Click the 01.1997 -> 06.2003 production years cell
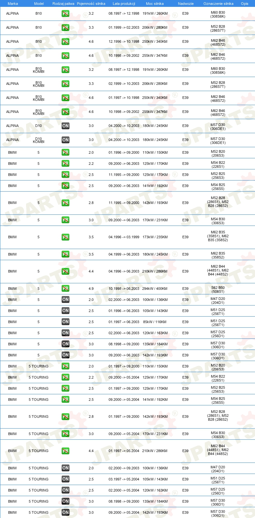The width and height of the screenshot is (255, 518). tap(124, 322)
